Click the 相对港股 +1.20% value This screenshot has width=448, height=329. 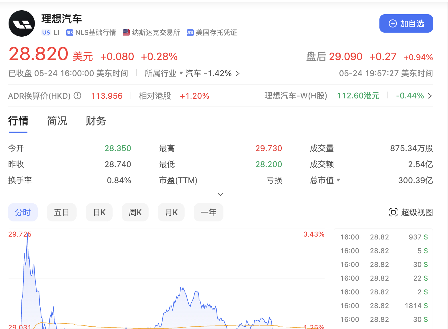point(195,96)
